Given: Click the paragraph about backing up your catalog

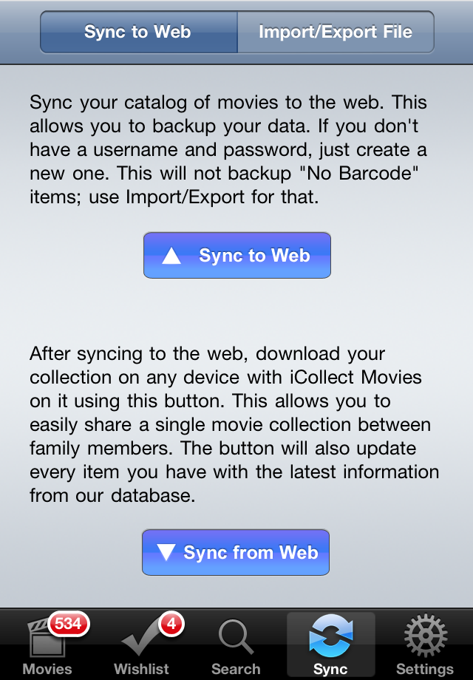Looking at the screenshot, I should (228, 150).
